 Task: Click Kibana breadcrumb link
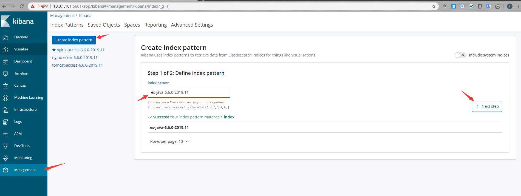[x=85, y=16]
